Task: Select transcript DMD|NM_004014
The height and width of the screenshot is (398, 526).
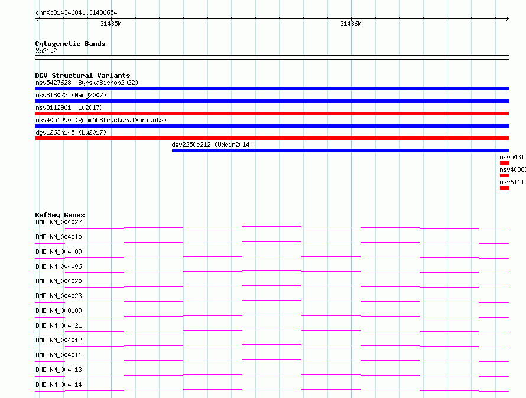Action: (59, 384)
